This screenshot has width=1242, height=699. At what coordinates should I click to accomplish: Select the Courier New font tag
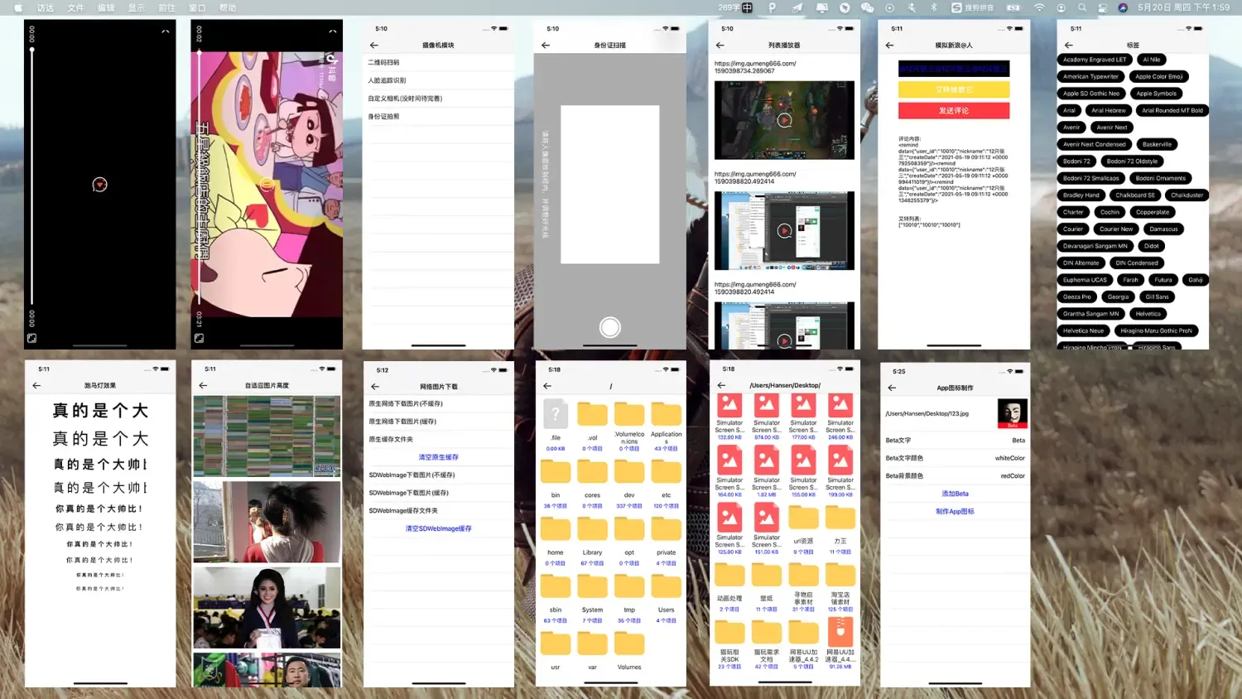[1115, 229]
